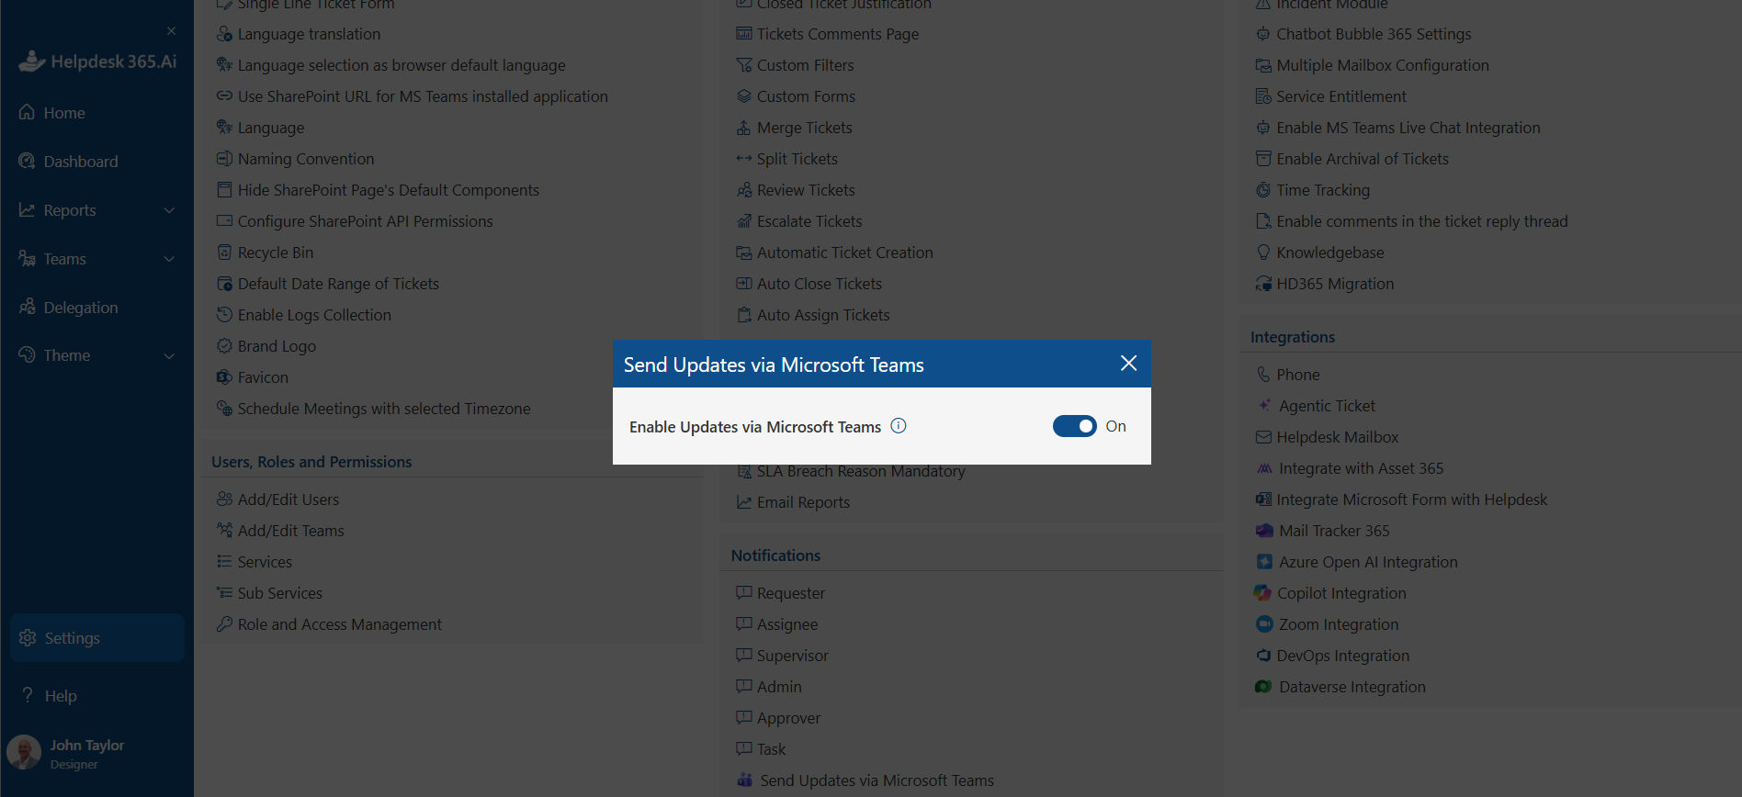The width and height of the screenshot is (1742, 797).
Task: Collapse sidebar using the X icon
Action: (x=171, y=31)
